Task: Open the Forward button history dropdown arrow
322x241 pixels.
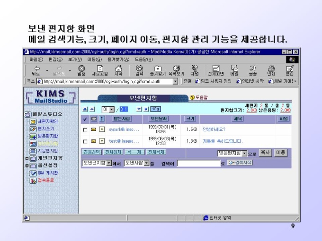Action: tap(70, 71)
